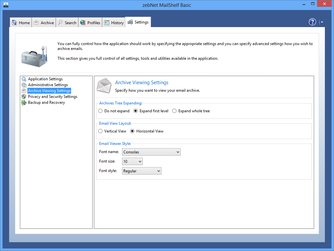Select the Do not expand option
The height and width of the screenshot is (251, 334).
point(100,111)
